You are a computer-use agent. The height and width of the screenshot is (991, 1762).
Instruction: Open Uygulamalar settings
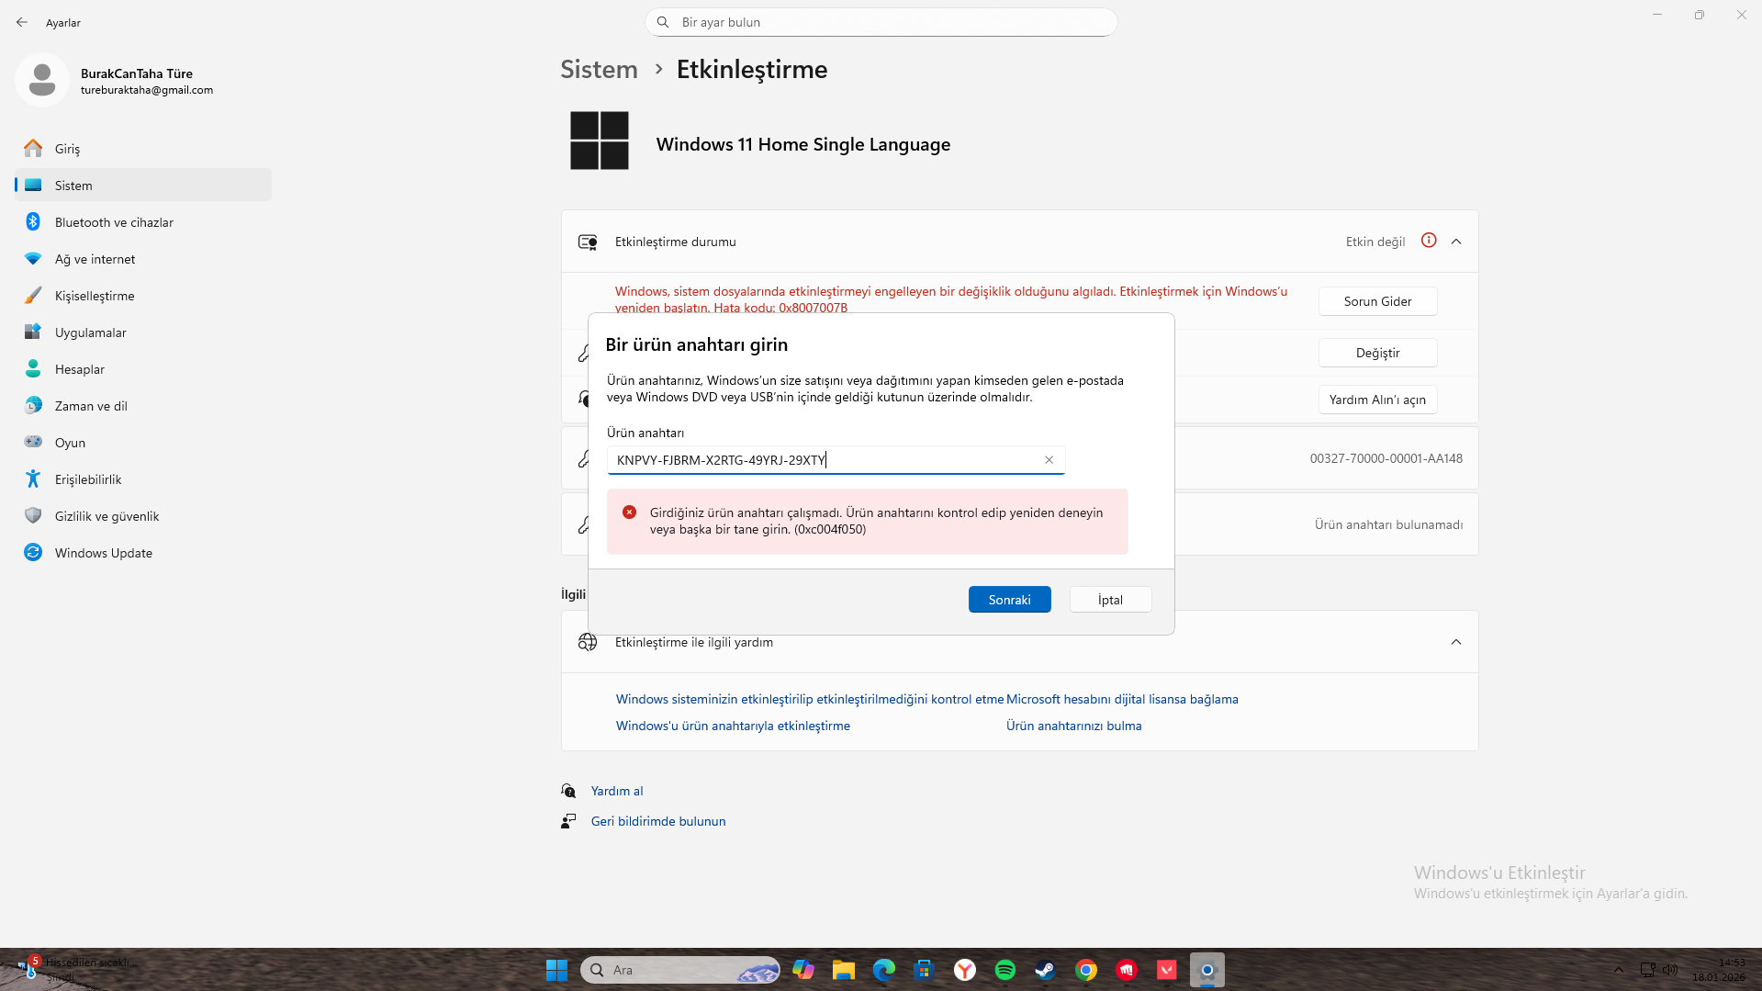tap(143, 332)
